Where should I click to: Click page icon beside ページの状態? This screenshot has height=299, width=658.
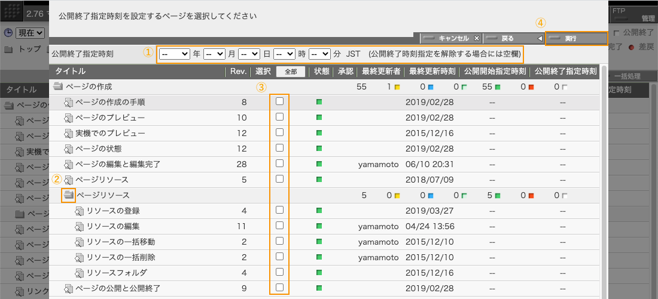(x=69, y=149)
